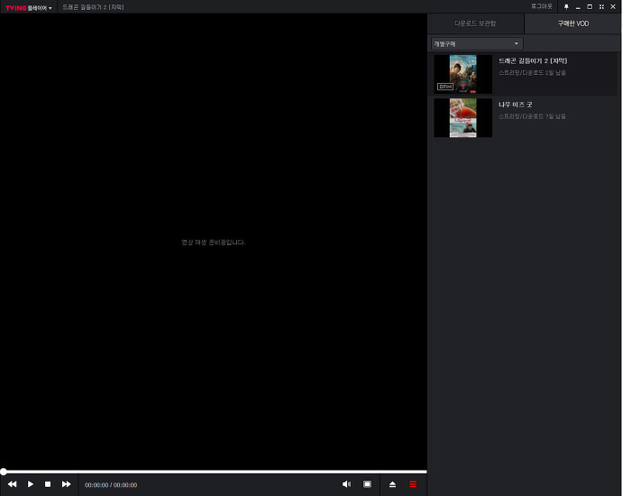Open the 드래곤 길들이기 2 poster thumbnail
The image size is (622, 496).
tap(463, 74)
